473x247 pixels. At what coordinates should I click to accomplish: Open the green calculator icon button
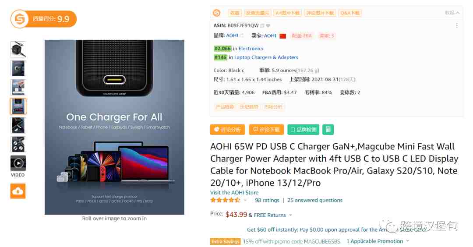click(328, 129)
